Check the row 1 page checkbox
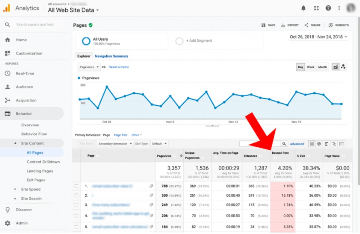 click(76, 186)
